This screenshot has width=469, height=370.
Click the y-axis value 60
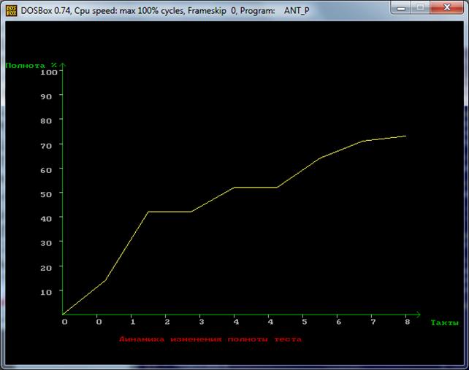tap(46, 170)
